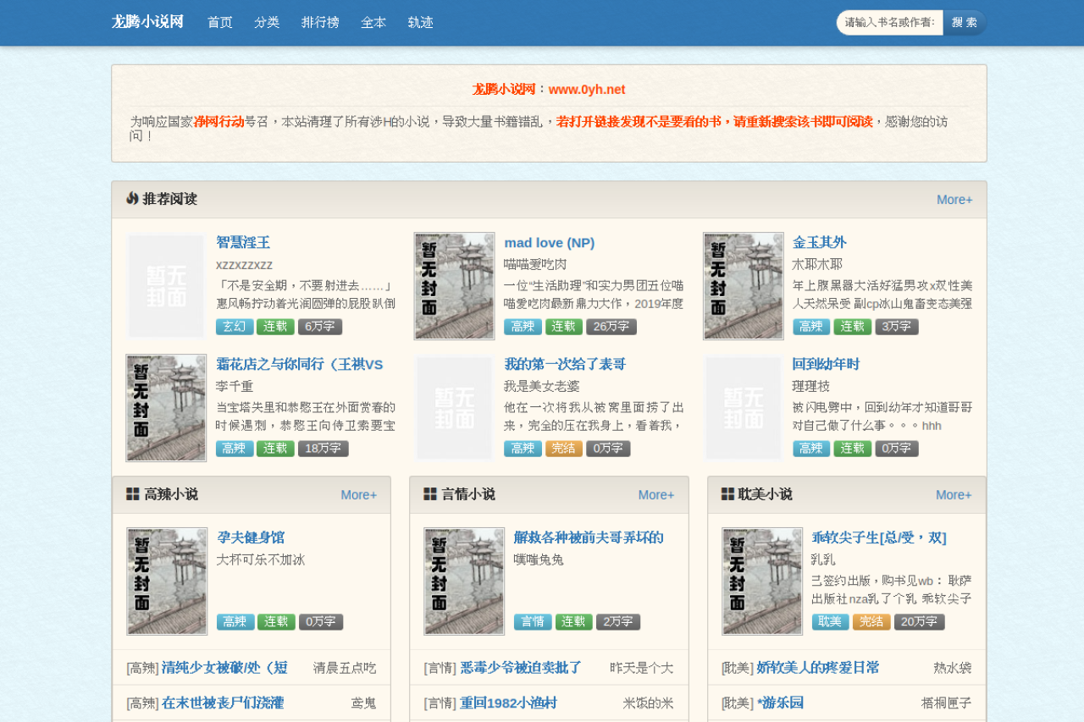Click the grid icon next to 言情小说
The width and height of the screenshot is (1084, 722).
click(x=430, y=494)
